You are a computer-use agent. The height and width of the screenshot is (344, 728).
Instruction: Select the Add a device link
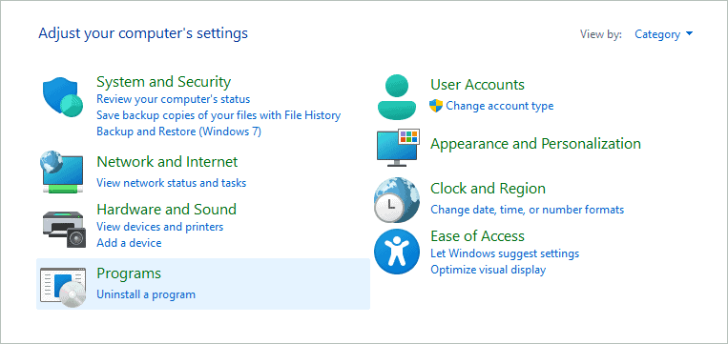click(129, 243)
